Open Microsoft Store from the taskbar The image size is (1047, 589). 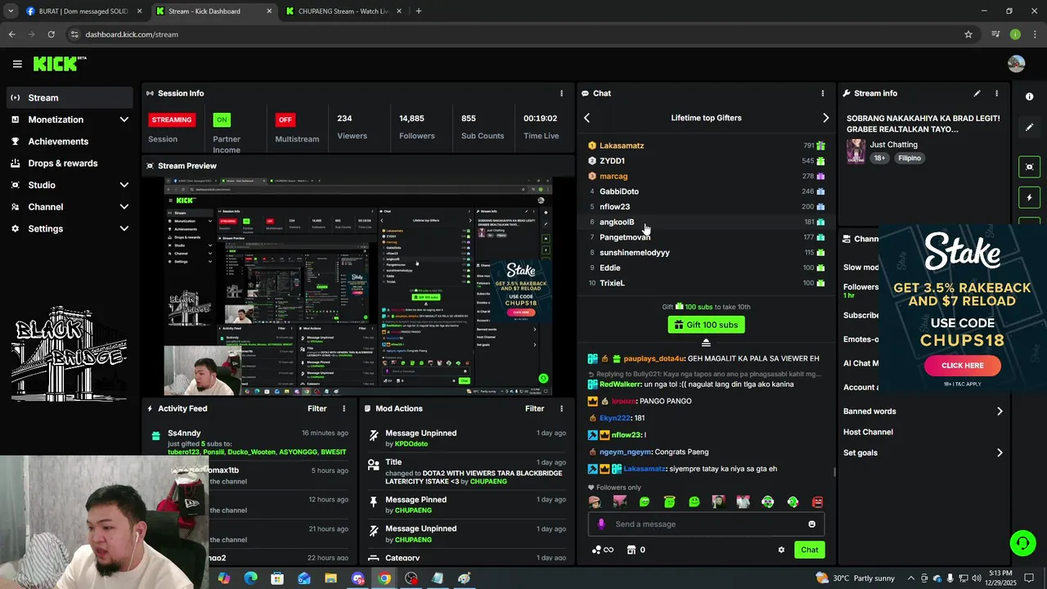coord(277,578)
